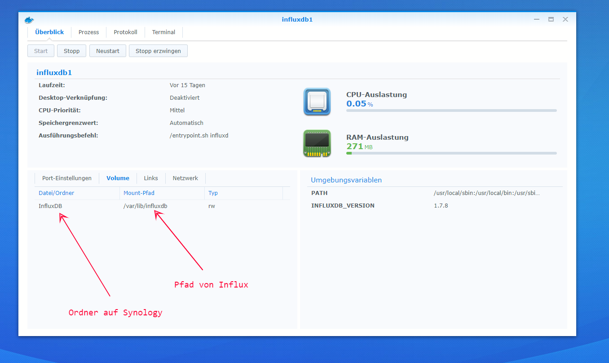
Task: Click the Desktop-Verknüpfung value Deaktiviert
Action: (x=185, y=97)
